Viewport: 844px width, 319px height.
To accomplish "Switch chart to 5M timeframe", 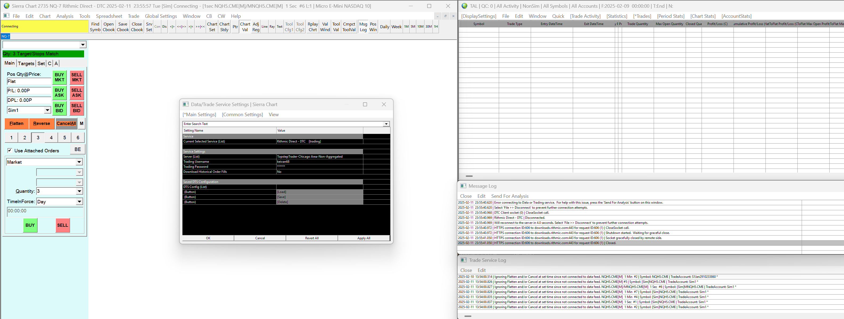I will tap(413, 27).
